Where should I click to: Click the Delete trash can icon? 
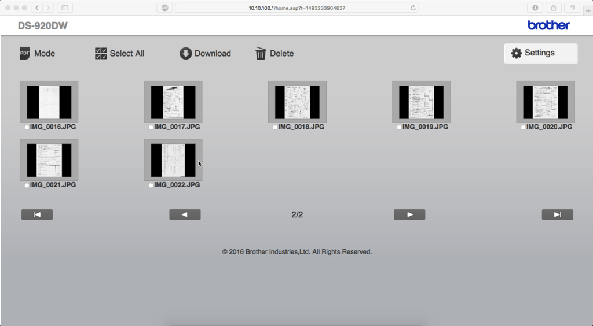click(x=261, y=53)
